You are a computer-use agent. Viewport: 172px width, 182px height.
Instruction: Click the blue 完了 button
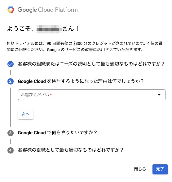pos(160,169)
